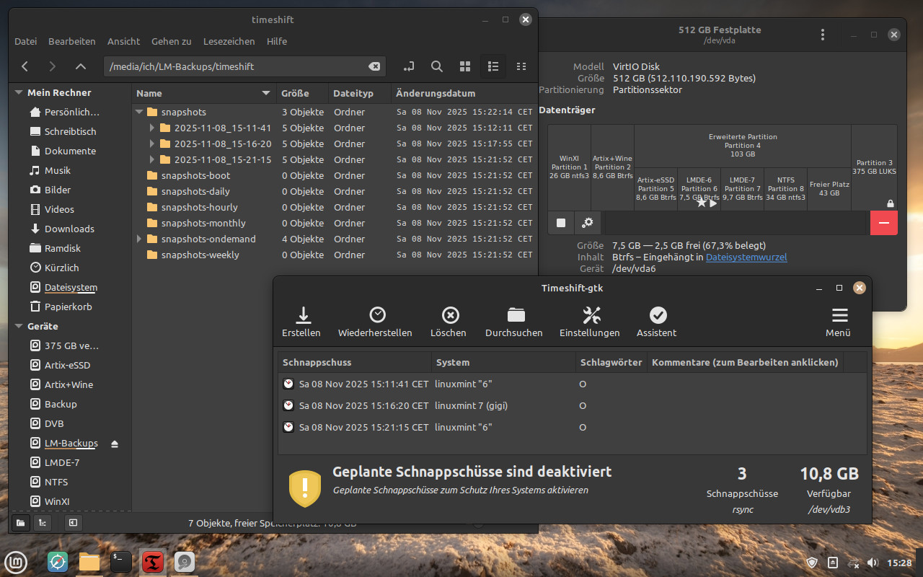The width and height of the screenshot is (923, 577).
Task: Delete selected partition with red minus
Action: tap(884, 223)
